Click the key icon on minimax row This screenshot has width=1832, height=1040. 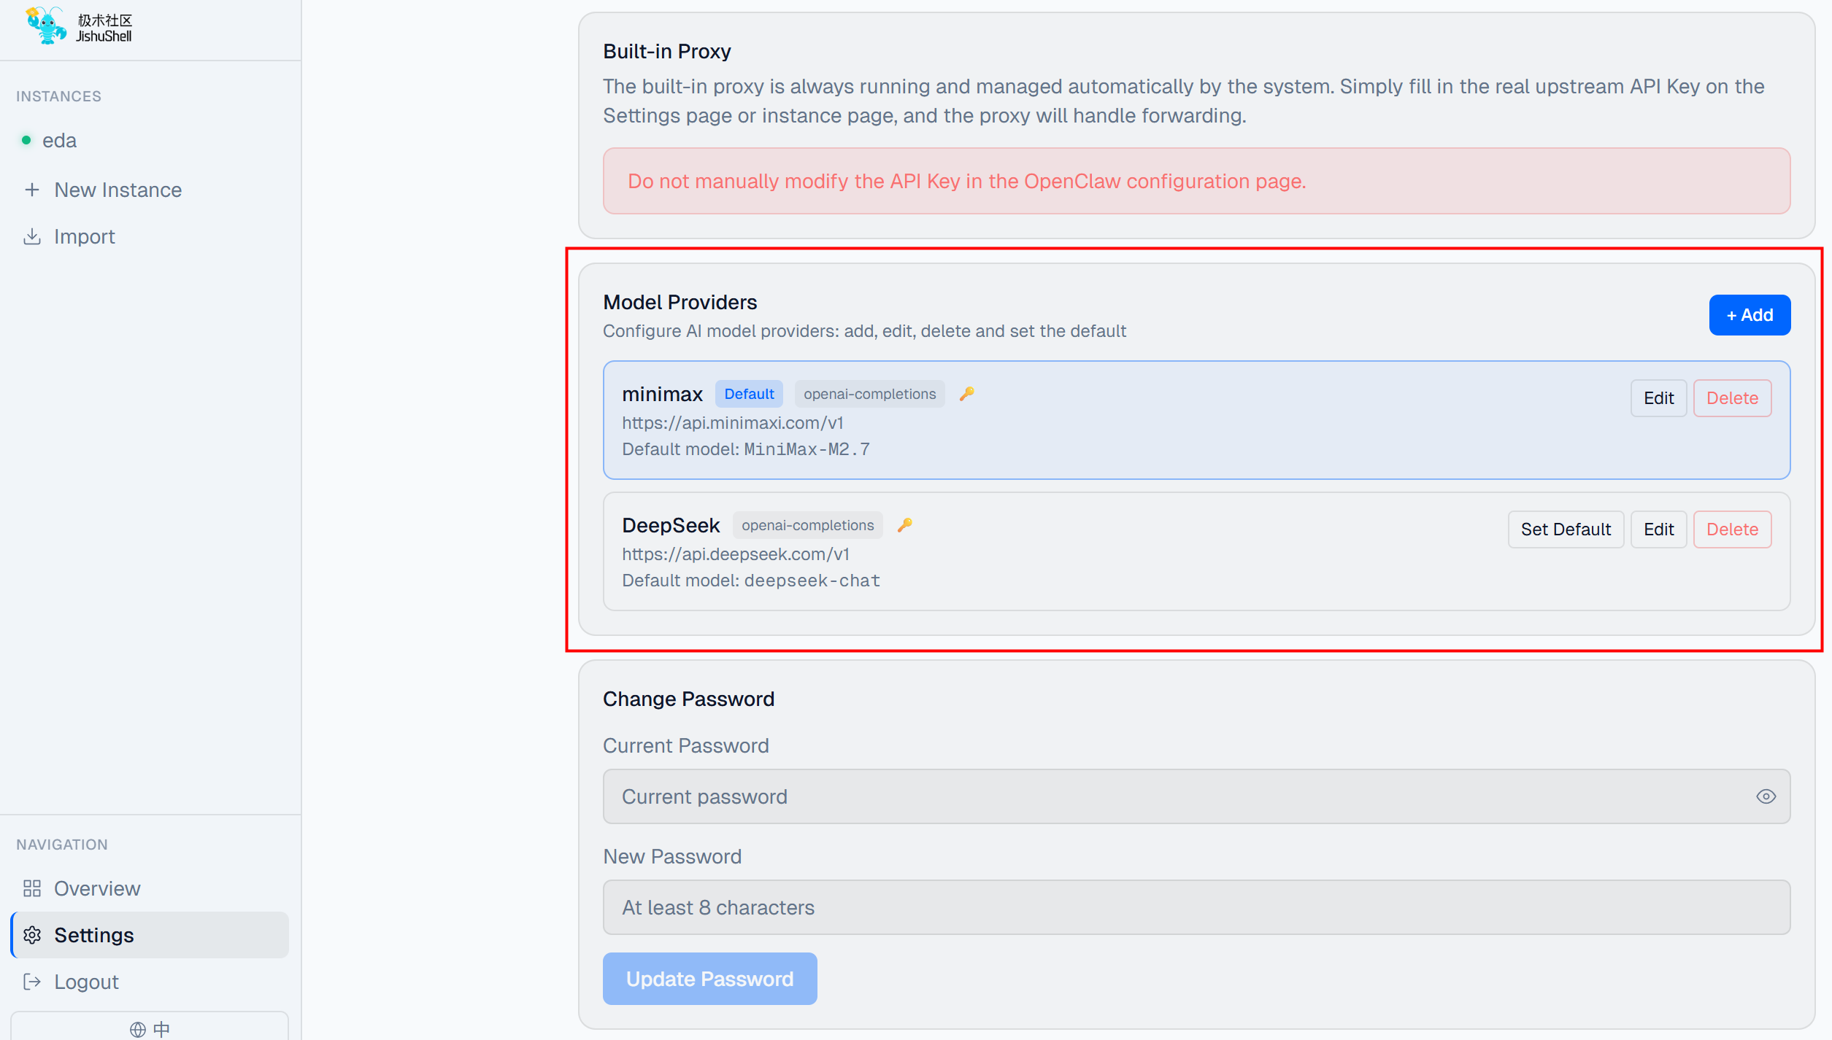click(x=967, y=394)
